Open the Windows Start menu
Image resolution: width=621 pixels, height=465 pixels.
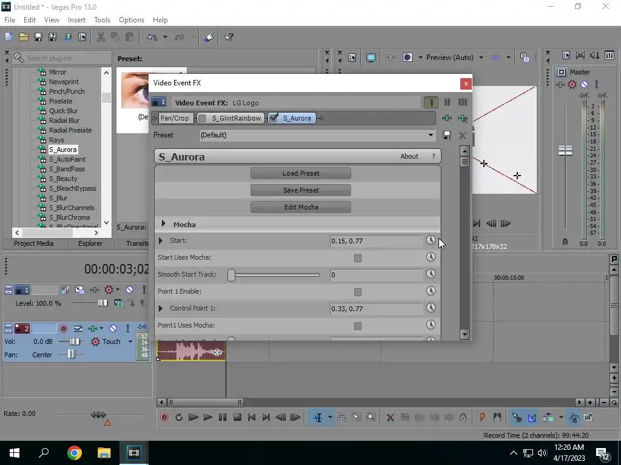point(15,453)
